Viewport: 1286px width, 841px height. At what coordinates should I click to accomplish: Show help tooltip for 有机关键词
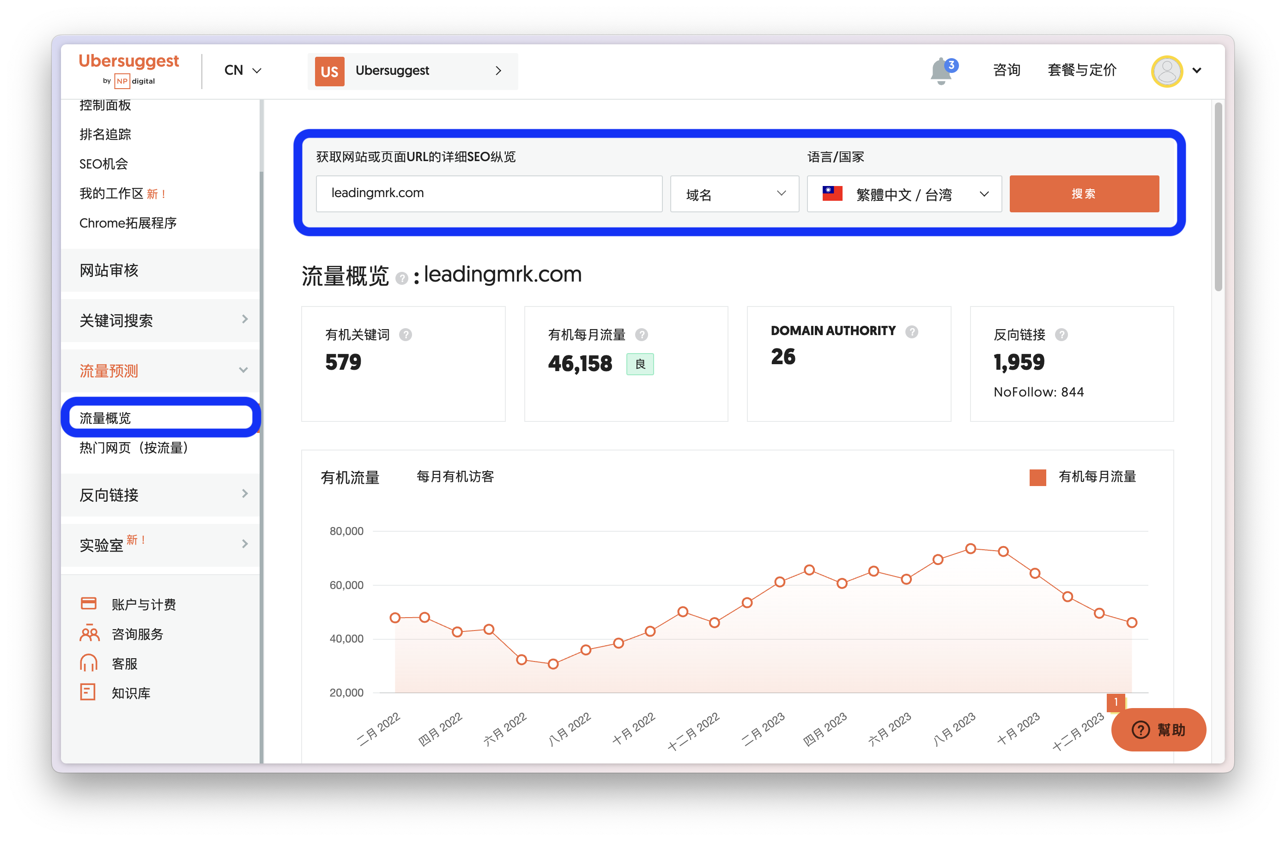tap(405, 335)
